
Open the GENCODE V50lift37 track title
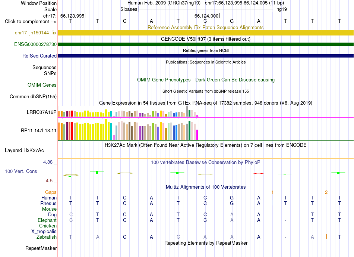tap(205, 39)
